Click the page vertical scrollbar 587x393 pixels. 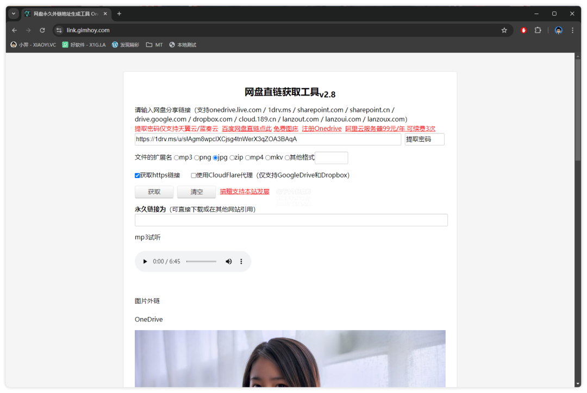[x=578, y=110]
